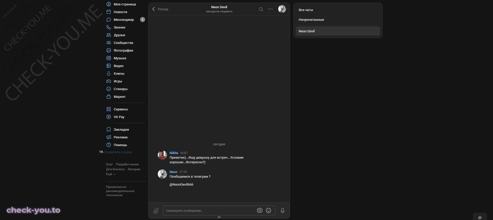Open the VK Pay icon
The height and width of the screenshot is (220, 493).
coord(109,117)
